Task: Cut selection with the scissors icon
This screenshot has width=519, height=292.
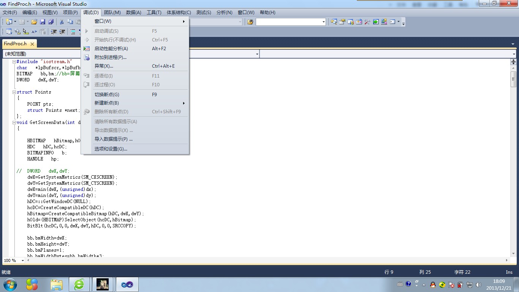Action: (x=62, y=22)
